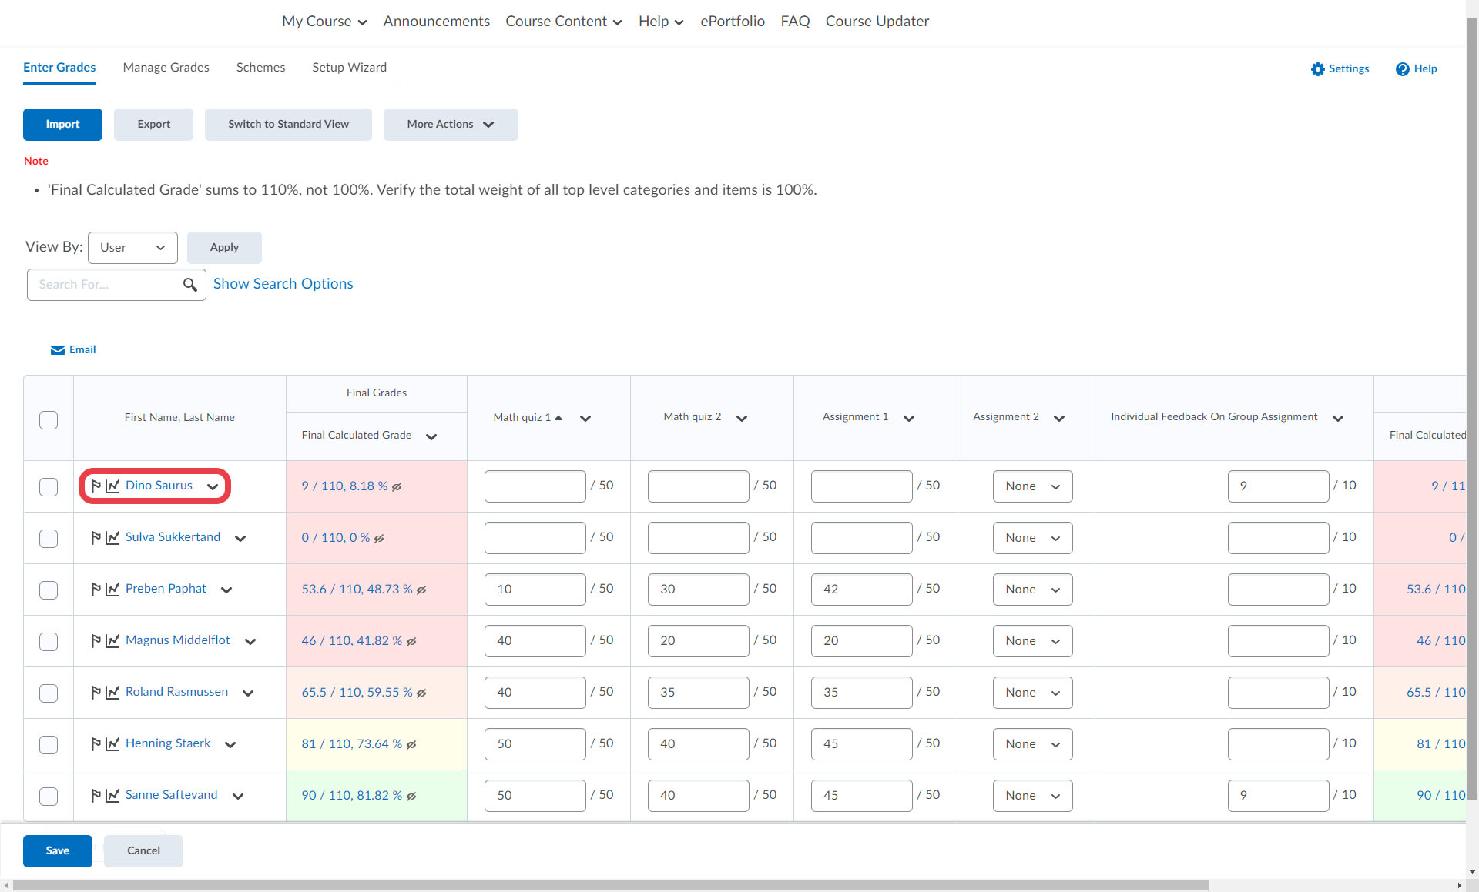1479x892 pixels.
Task: Open the Assignment 2 dropdown for Dino Saurus
Action: coord(1032,486)
